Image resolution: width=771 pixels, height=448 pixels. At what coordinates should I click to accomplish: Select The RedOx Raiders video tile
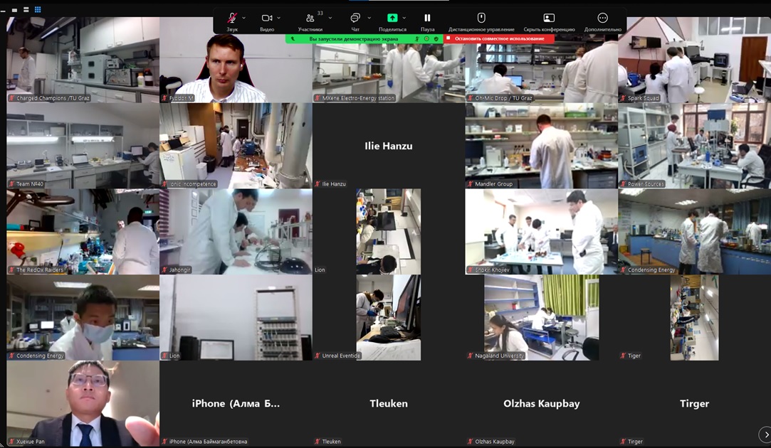tap(83, 232)
